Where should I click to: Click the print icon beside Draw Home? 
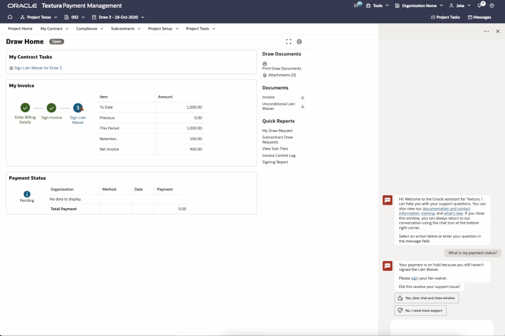click(299, 42)
